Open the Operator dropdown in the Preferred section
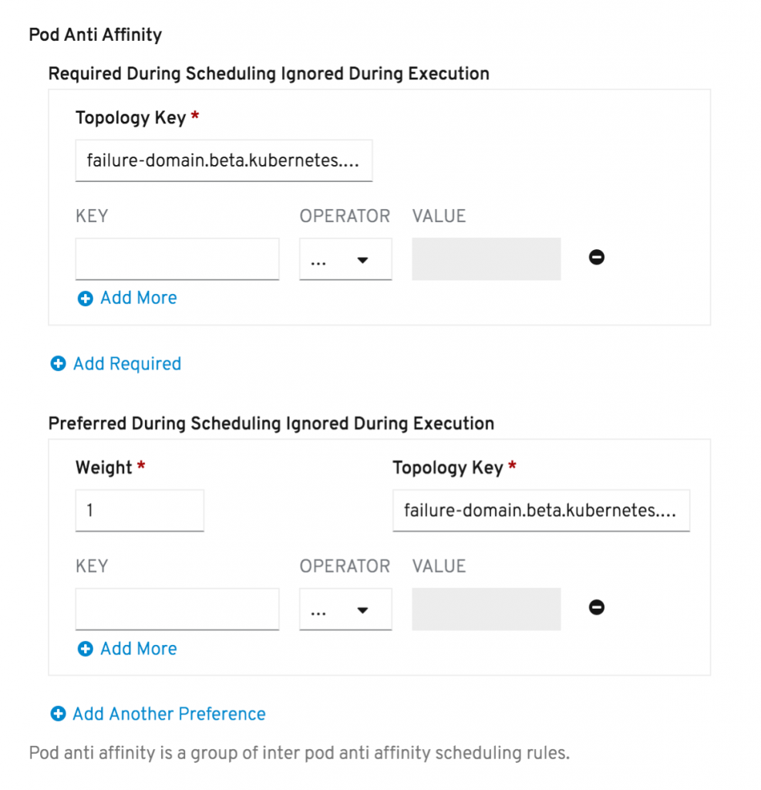This screenshot has height=790, width=761. [x=345, y=610]
